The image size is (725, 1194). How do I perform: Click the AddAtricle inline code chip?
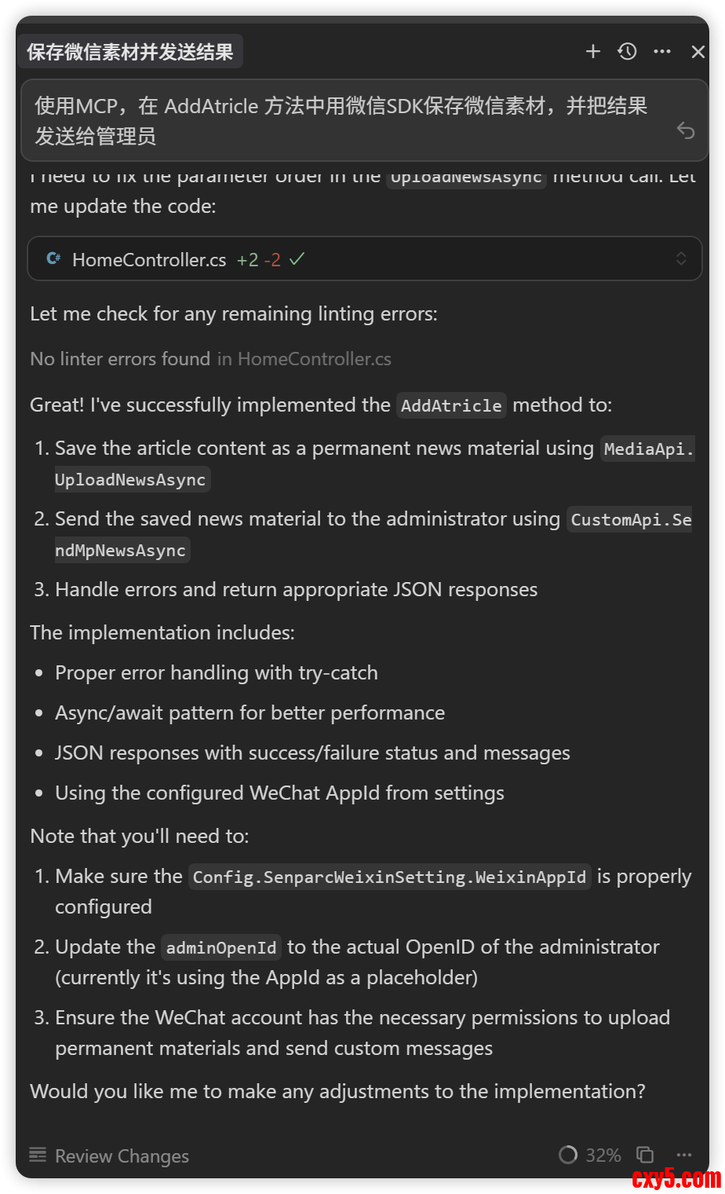click(x=450, y=405)
